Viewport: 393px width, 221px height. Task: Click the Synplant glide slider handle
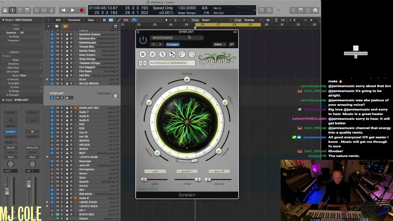click(144, 180)
